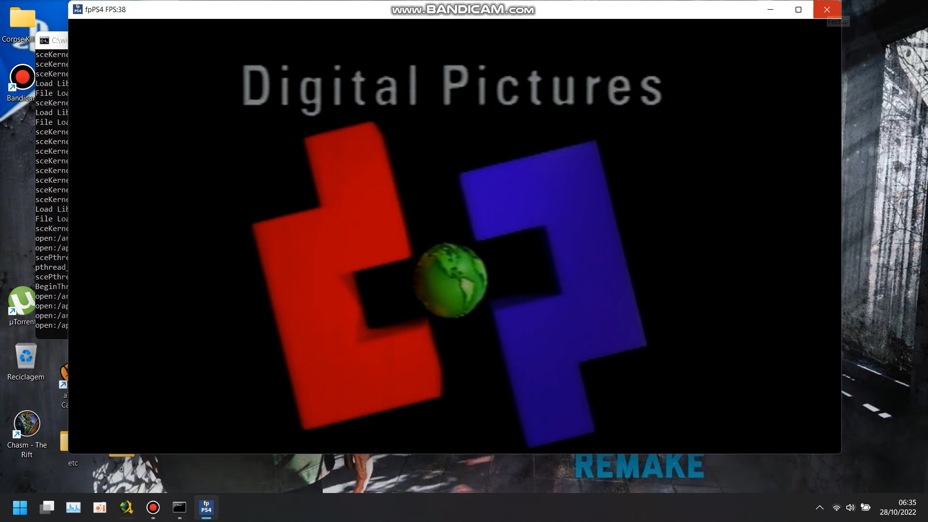Open the Wi-Fi network status icon
The image size is (928, 522).
click(836, 507)
